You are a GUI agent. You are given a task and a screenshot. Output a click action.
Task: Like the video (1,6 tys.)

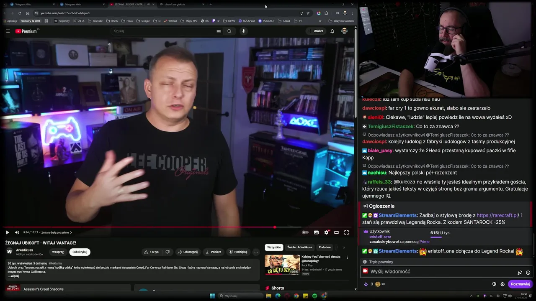(x=152, y=252)
